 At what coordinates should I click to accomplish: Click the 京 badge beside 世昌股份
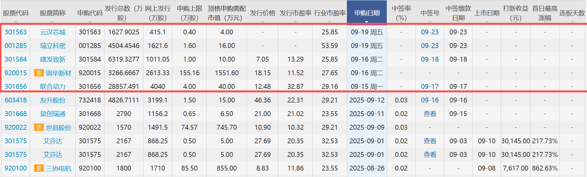click(x=39, y=127)
